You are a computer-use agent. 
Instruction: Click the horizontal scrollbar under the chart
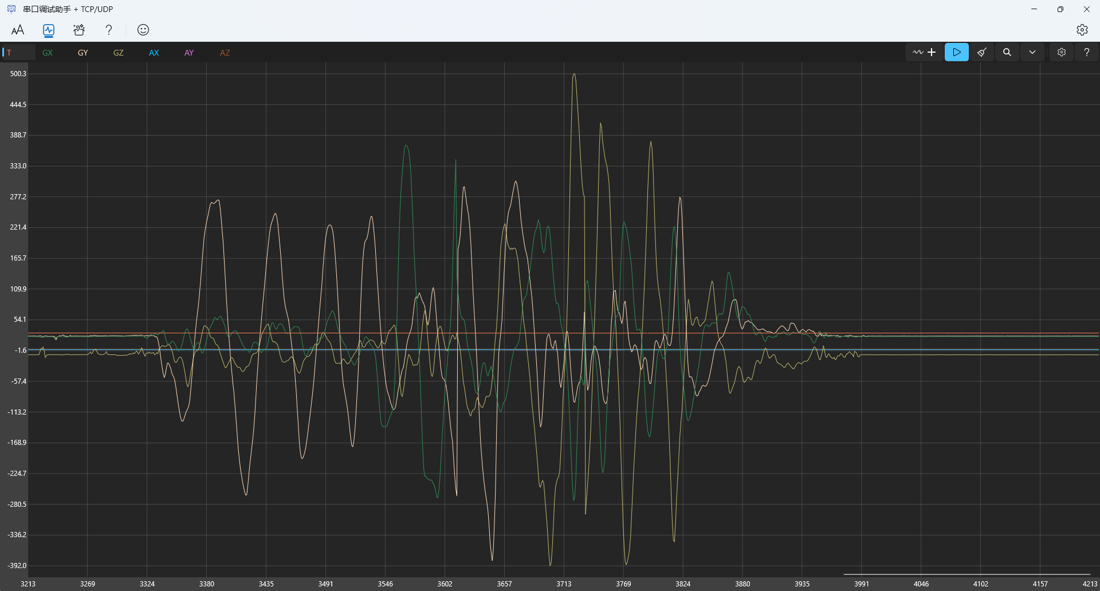[967, 574]
